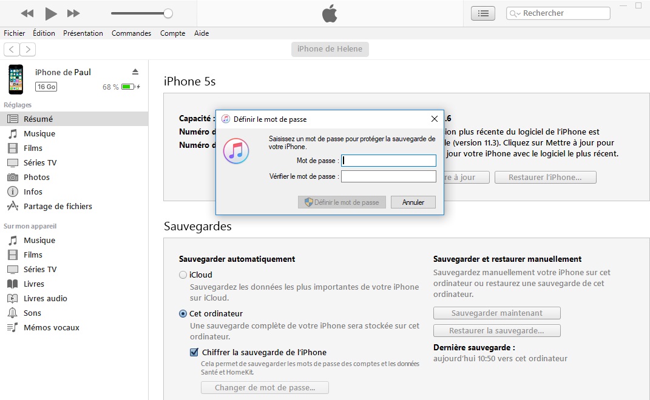Click the iTunes icon in dialog title bar

point(226,119)
